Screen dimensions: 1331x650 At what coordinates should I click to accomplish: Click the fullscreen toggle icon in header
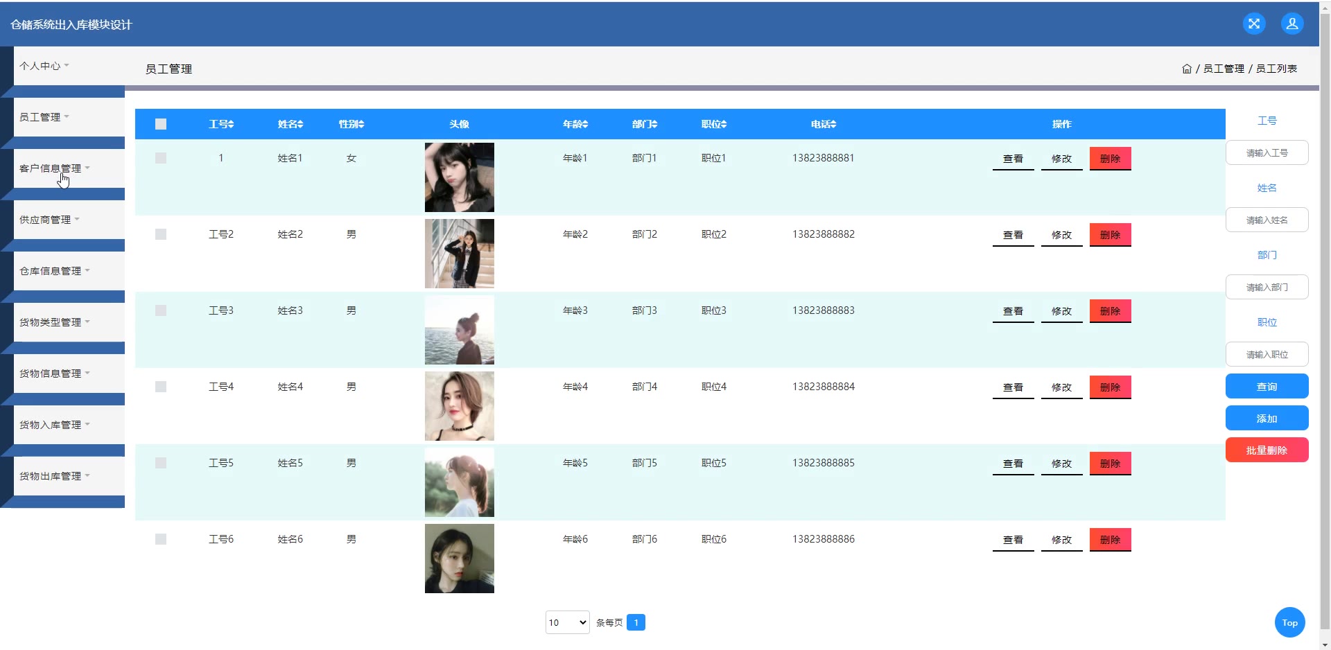[x=1253, y=24]
